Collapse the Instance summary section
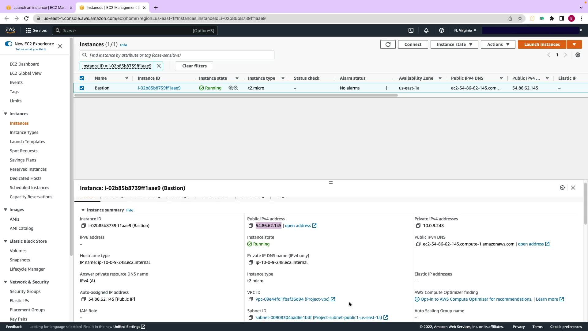 pyautogui.click(x=83, y=210)
